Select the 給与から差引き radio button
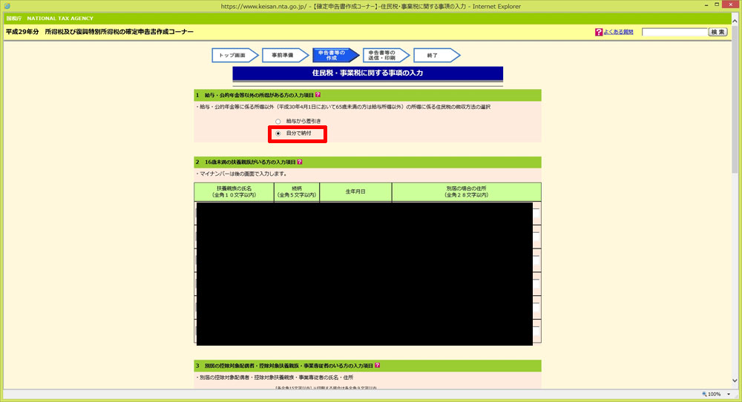Viewport: 742px width, 402px height. [x=278, y=122]
